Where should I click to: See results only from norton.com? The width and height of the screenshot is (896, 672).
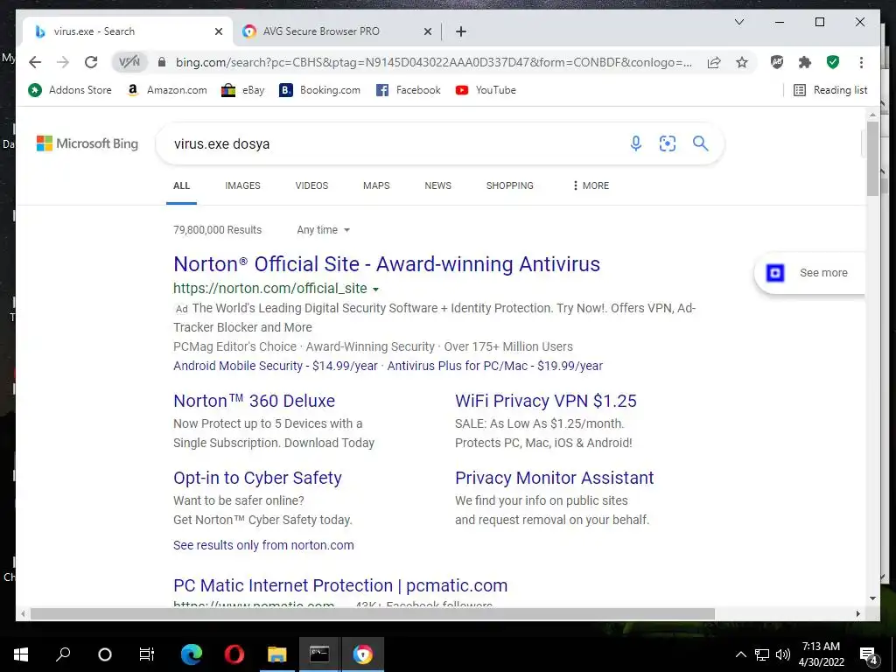263,545
